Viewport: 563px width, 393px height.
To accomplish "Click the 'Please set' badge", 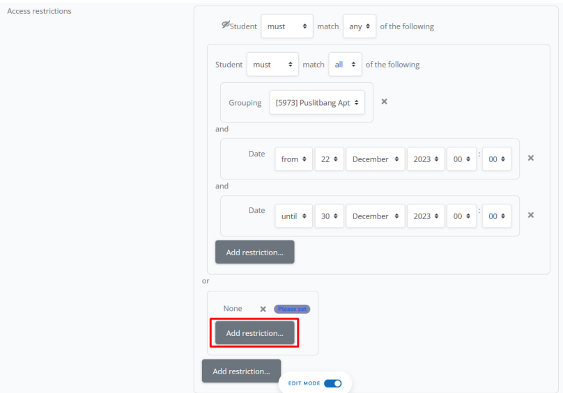I will (292, 309).
